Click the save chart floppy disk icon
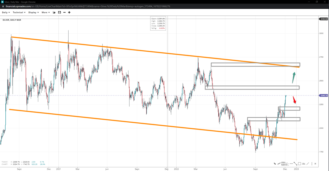This screenshot has height=171, width=329. [60, 12]
